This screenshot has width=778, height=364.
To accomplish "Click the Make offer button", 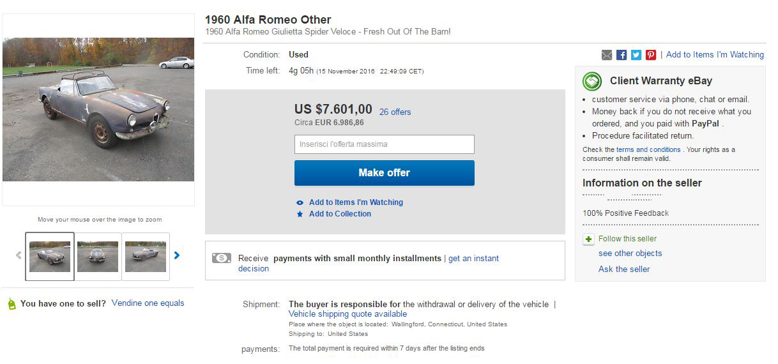I will [x=385, y=173].
